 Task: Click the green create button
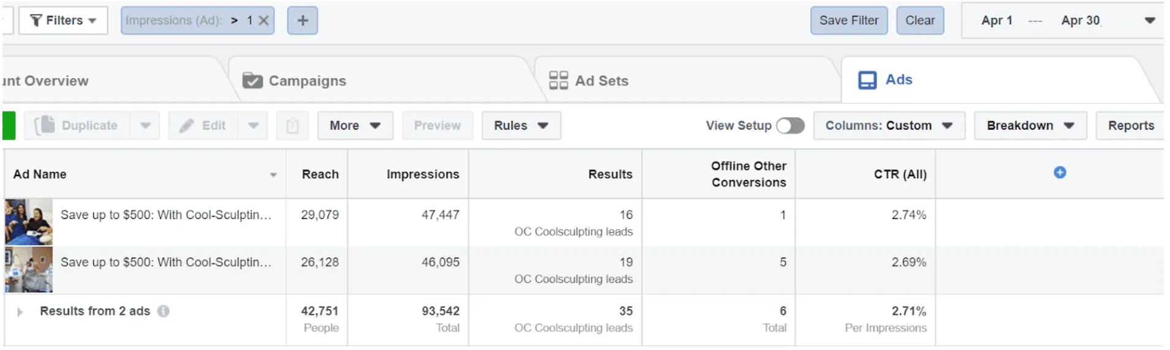[x=9, y=125]
